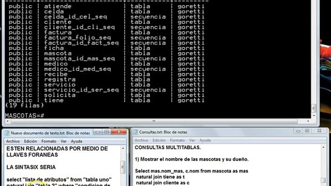
Task: Click 'servicio_id_ser_seq' in console list
Action: coord(81,90)
